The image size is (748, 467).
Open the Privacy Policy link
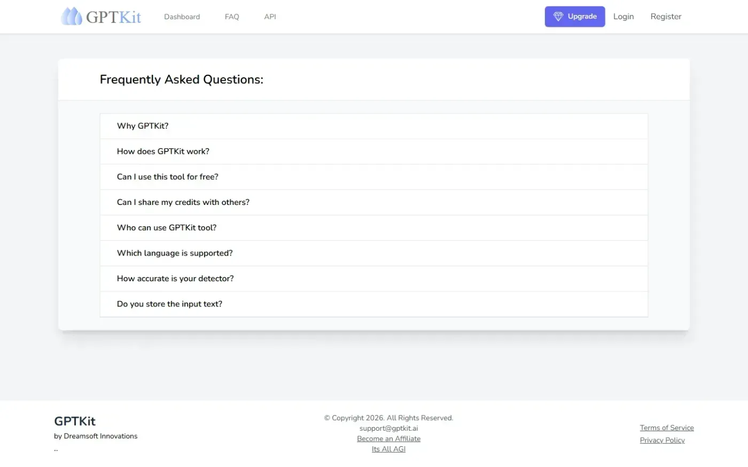[663, 440]
